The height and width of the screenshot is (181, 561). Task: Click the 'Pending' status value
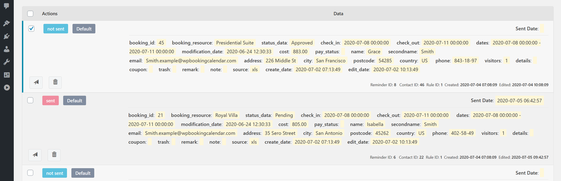[x=284, y=115]
